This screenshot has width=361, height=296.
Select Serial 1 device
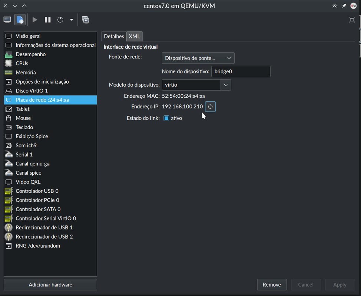pyautogui.click(x=50, y=155)
